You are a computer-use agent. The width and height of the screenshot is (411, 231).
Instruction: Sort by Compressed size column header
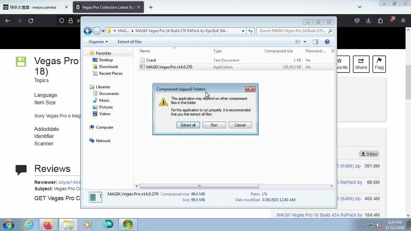click(279, 51)
